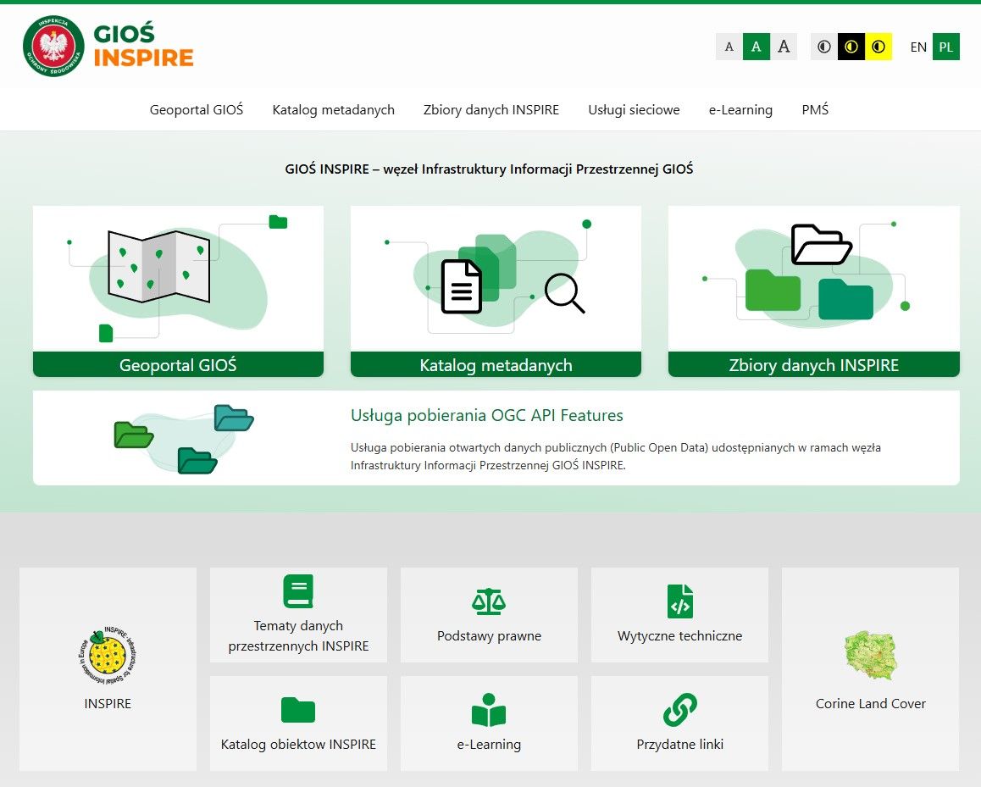Open the Tematy danych przestrzennych INSPIRE icon
The height and width of the screenshot is (787, 981).
click(297, 591)
